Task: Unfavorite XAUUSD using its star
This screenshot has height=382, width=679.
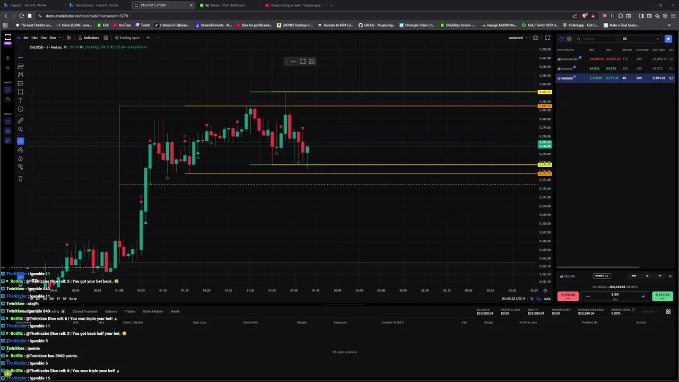Action: click(x=574, y=77)
